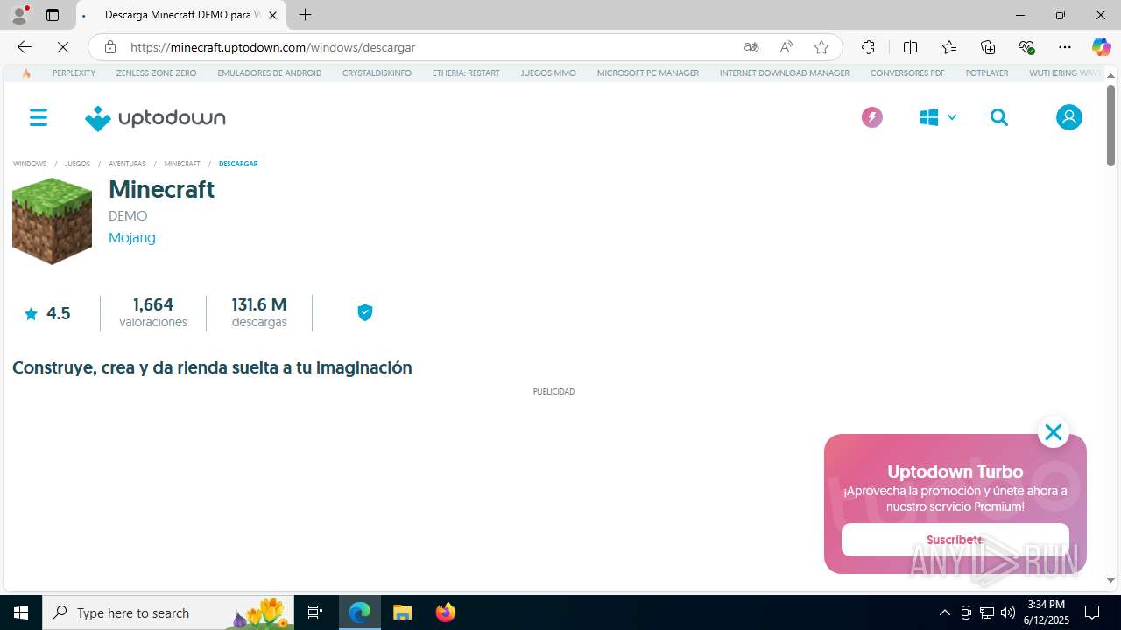Open CRYSTALDISKINFO bookmark
Viewport: 1121px width, 630px height.
pyautogui.click(x=377, y=73)
